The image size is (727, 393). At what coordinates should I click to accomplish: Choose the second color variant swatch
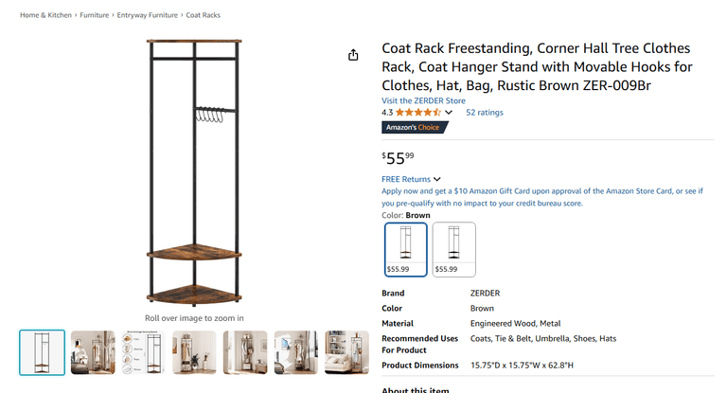click(x=453, y=250)
